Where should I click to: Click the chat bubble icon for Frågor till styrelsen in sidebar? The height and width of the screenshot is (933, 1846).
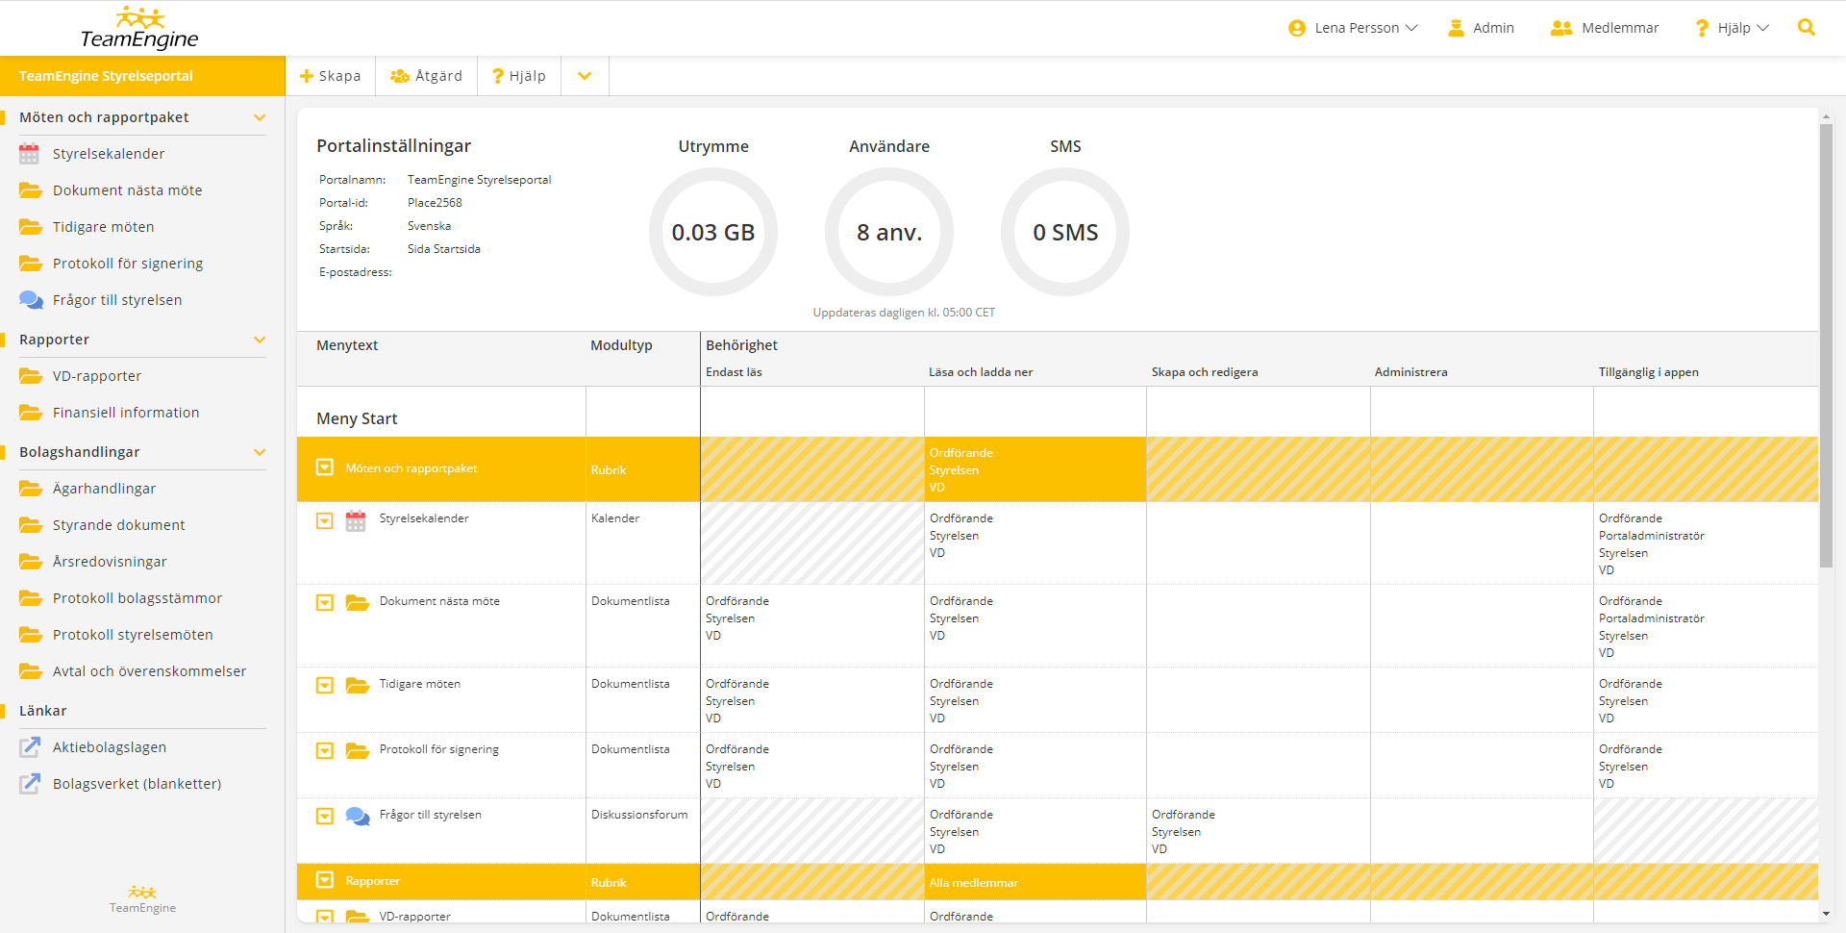point(31,300)
